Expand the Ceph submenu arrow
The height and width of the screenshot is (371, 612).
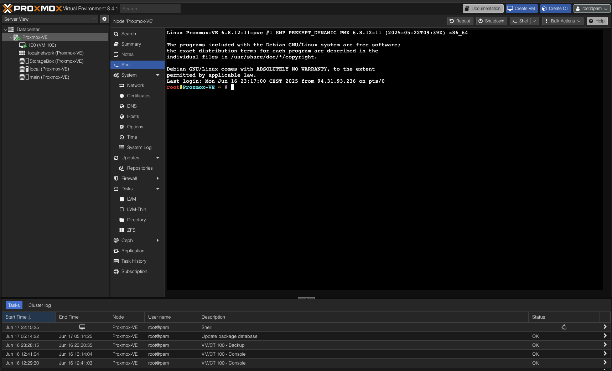click(x=158, y=241)
